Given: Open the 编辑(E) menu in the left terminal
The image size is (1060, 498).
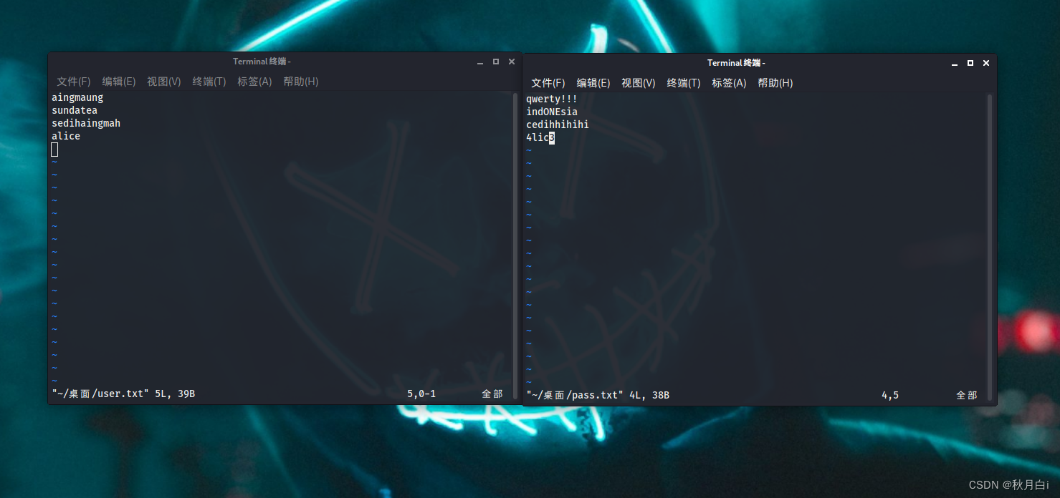Looking at the screenshot, I should click(118, 81).
